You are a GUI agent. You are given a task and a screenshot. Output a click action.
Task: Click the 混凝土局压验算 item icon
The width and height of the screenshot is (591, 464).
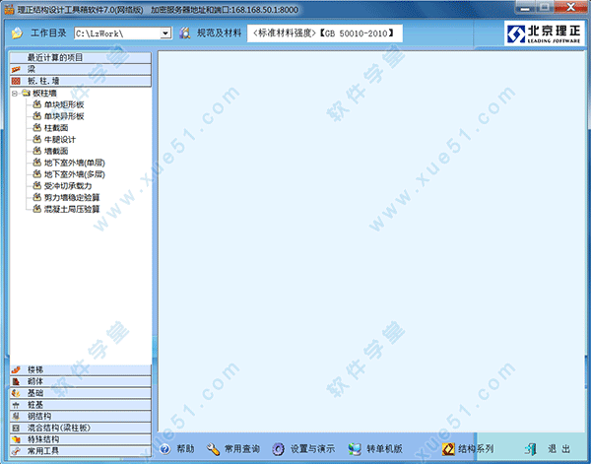click(37, 209)
